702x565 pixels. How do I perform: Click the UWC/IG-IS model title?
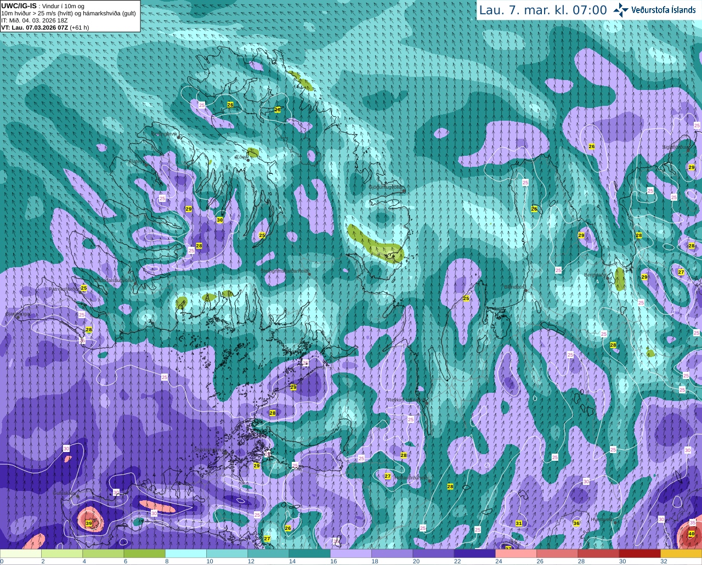coord(19,6)
